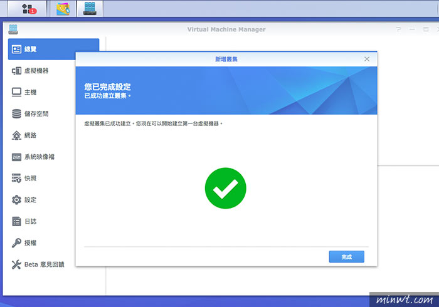This screenshot has width=439, height=307.
Task: Click the 您已完成設定 heading text
Action: [107, 86]
